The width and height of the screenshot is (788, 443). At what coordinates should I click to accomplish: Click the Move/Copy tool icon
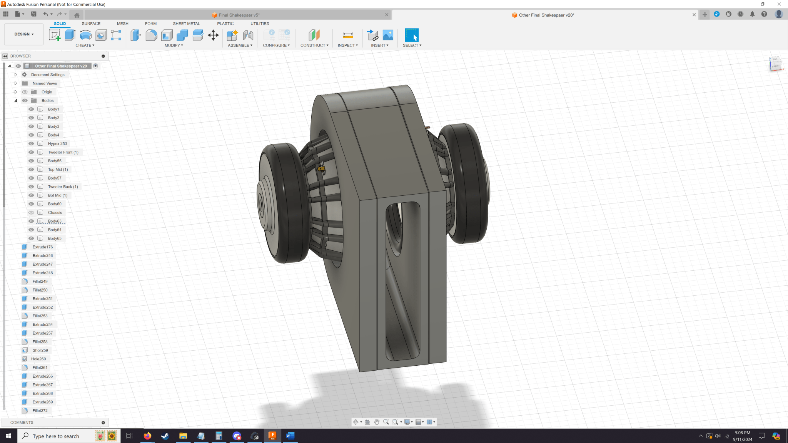coord(213,35)
